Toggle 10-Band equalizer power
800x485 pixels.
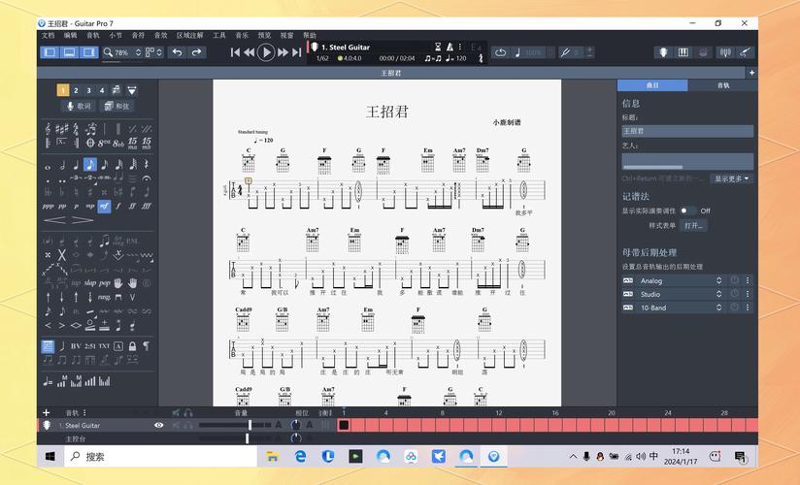(x=734, y=307)
